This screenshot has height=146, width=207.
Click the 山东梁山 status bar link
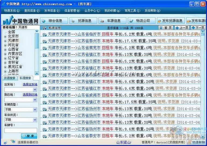(124, 142)
